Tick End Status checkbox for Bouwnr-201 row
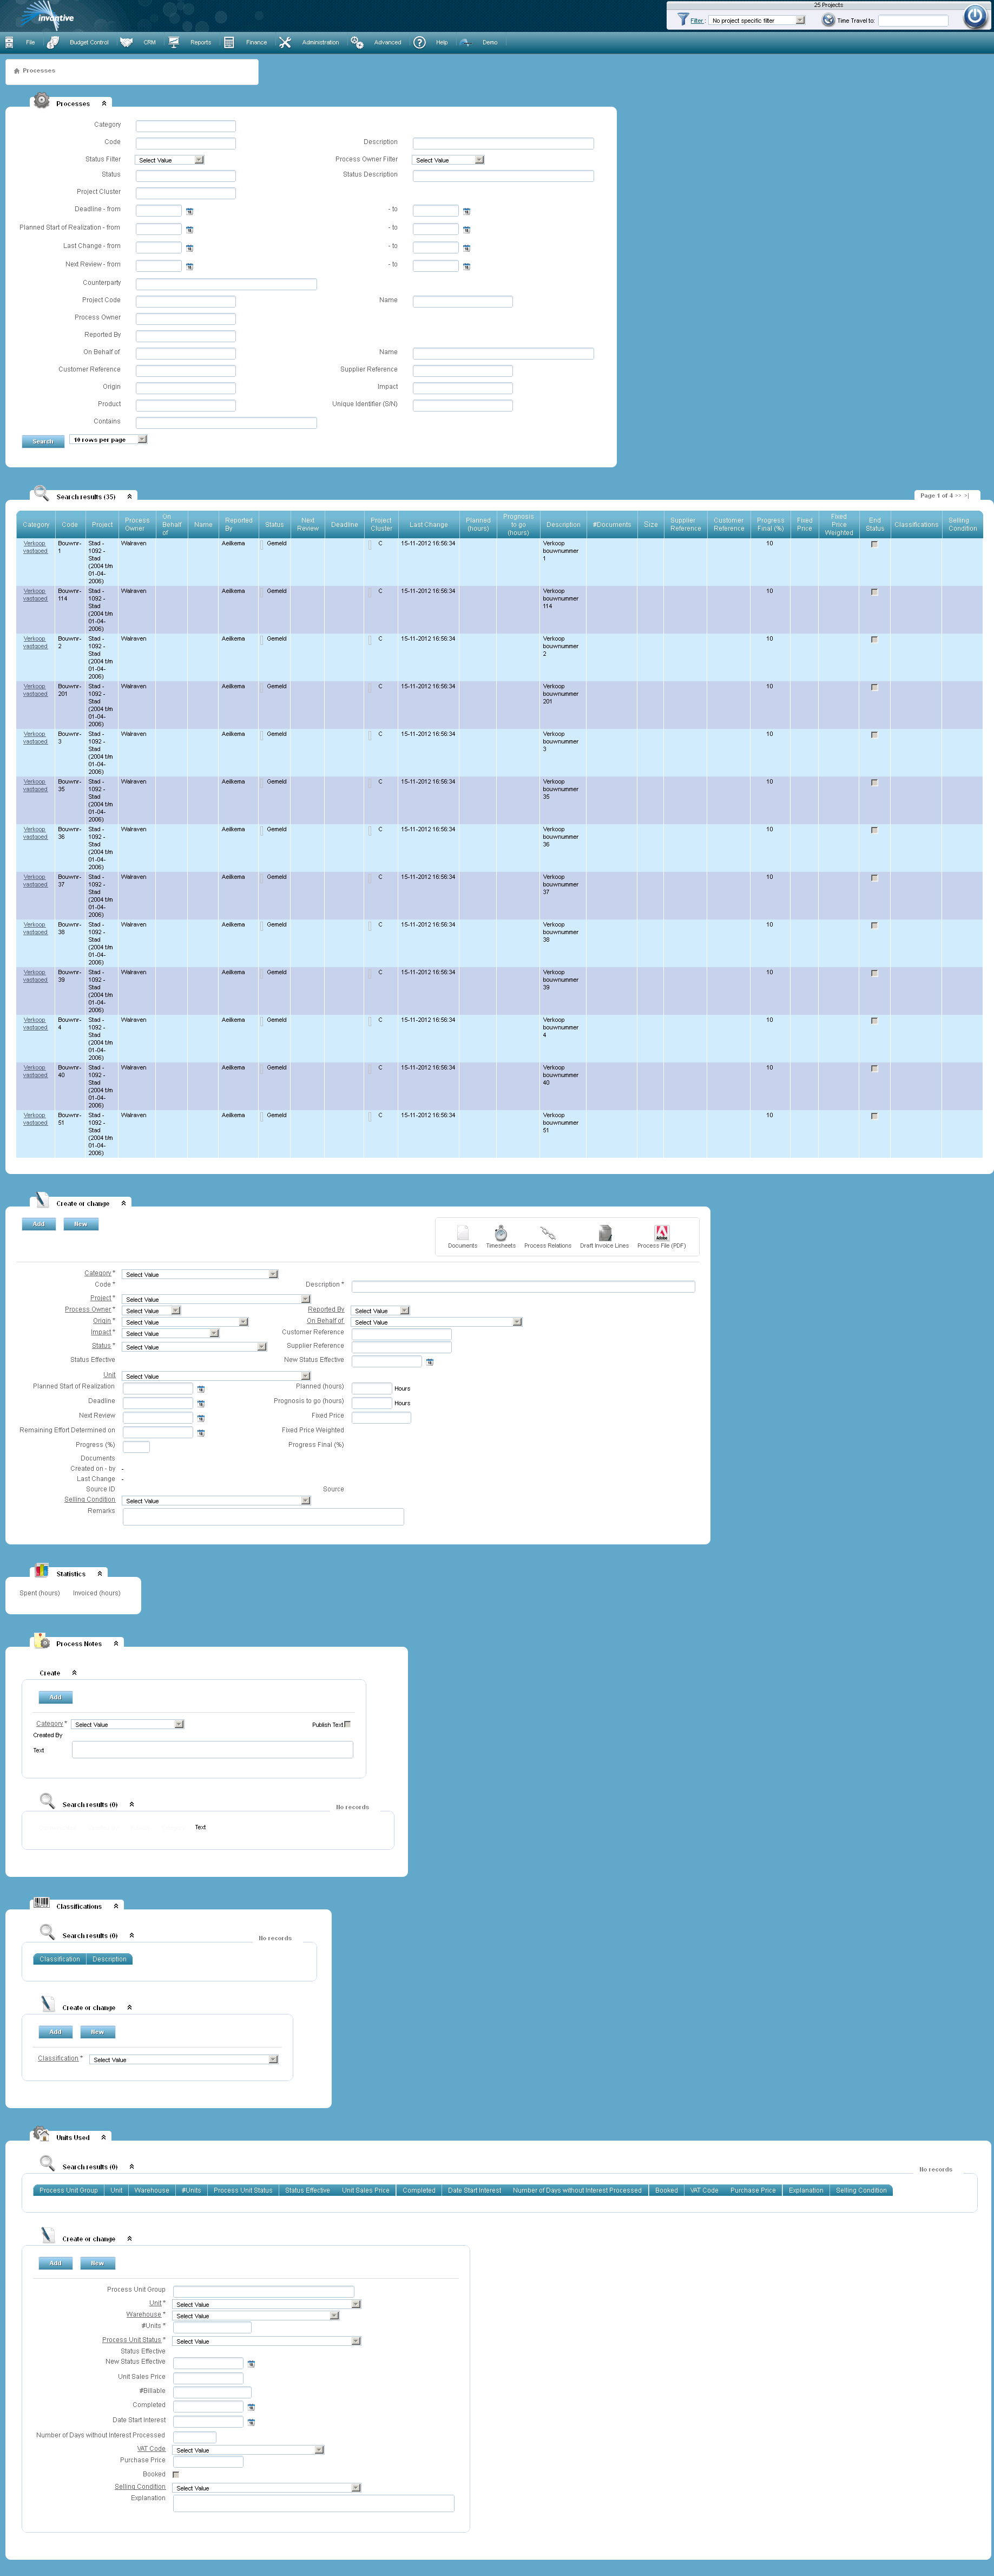The width and height of the screenshot is (994, 2576). click(x=874, y=687)
